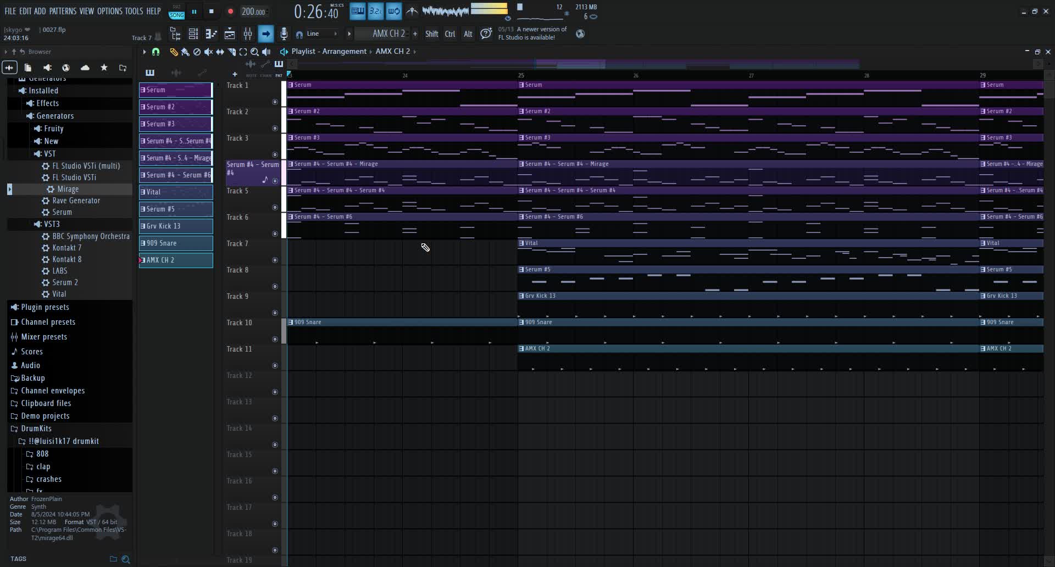Open the TOOLS menu
1055x567 pixels.
coord(134,11)
